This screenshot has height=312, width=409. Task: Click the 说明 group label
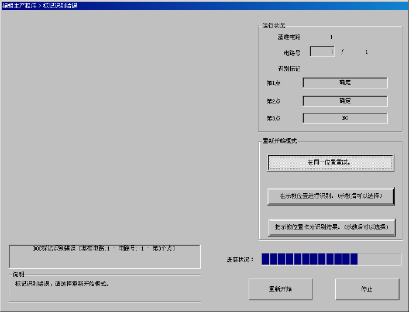(x=19, y=275)
